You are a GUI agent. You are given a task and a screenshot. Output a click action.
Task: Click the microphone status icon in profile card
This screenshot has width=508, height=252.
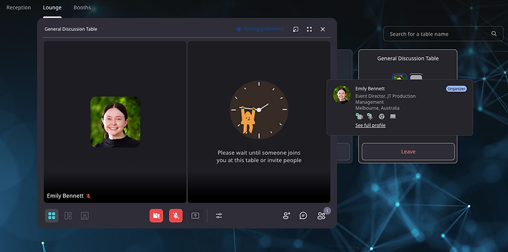click(370, 116)
